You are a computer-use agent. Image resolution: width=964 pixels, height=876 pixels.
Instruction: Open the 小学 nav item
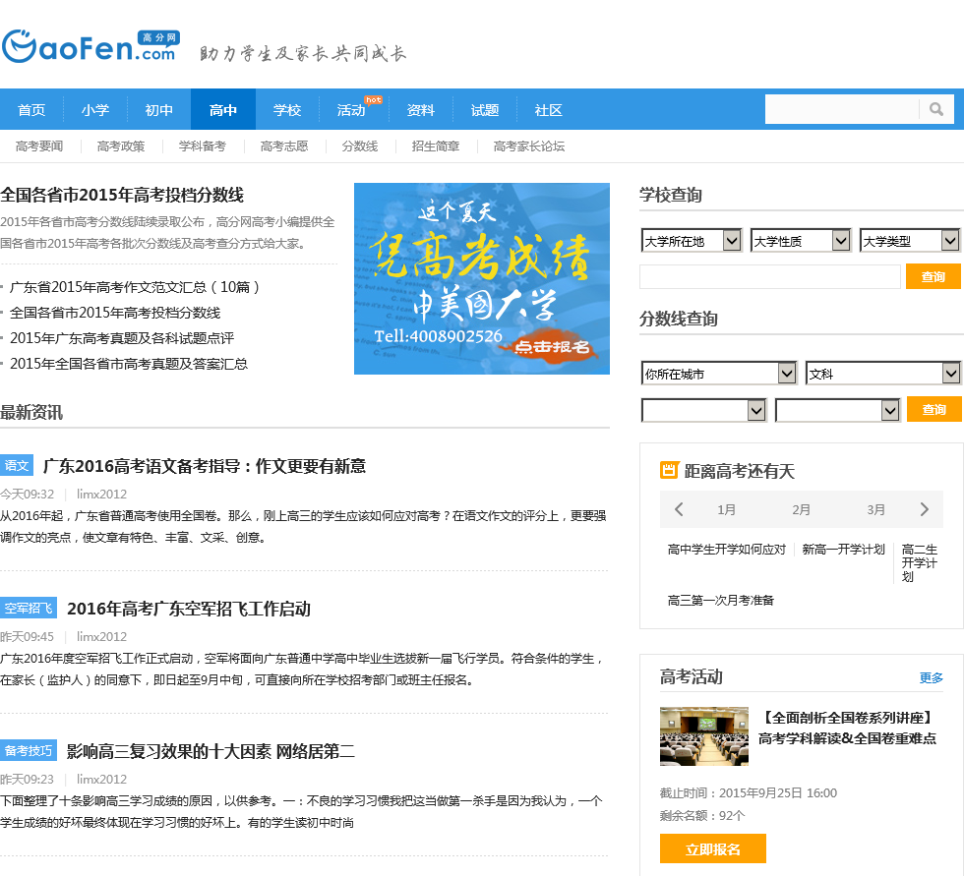click(95, 110)
